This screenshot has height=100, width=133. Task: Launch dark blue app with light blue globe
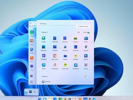point(86,56)
